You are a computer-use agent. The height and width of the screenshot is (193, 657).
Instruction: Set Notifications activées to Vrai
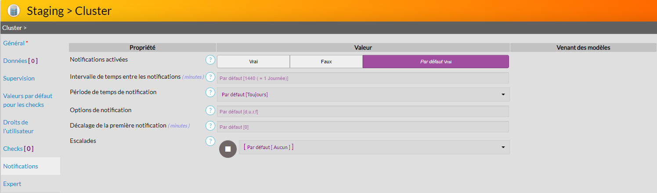(253, 62)
